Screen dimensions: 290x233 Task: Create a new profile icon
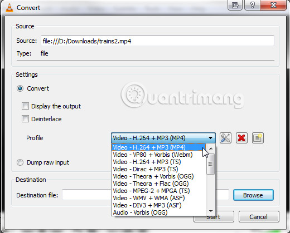258,138
